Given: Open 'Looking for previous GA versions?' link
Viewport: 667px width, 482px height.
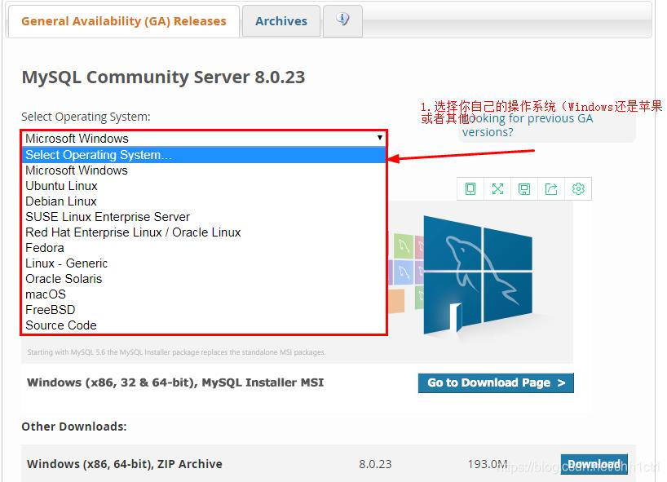Looking at the screenshot, I should pos(528,125).
